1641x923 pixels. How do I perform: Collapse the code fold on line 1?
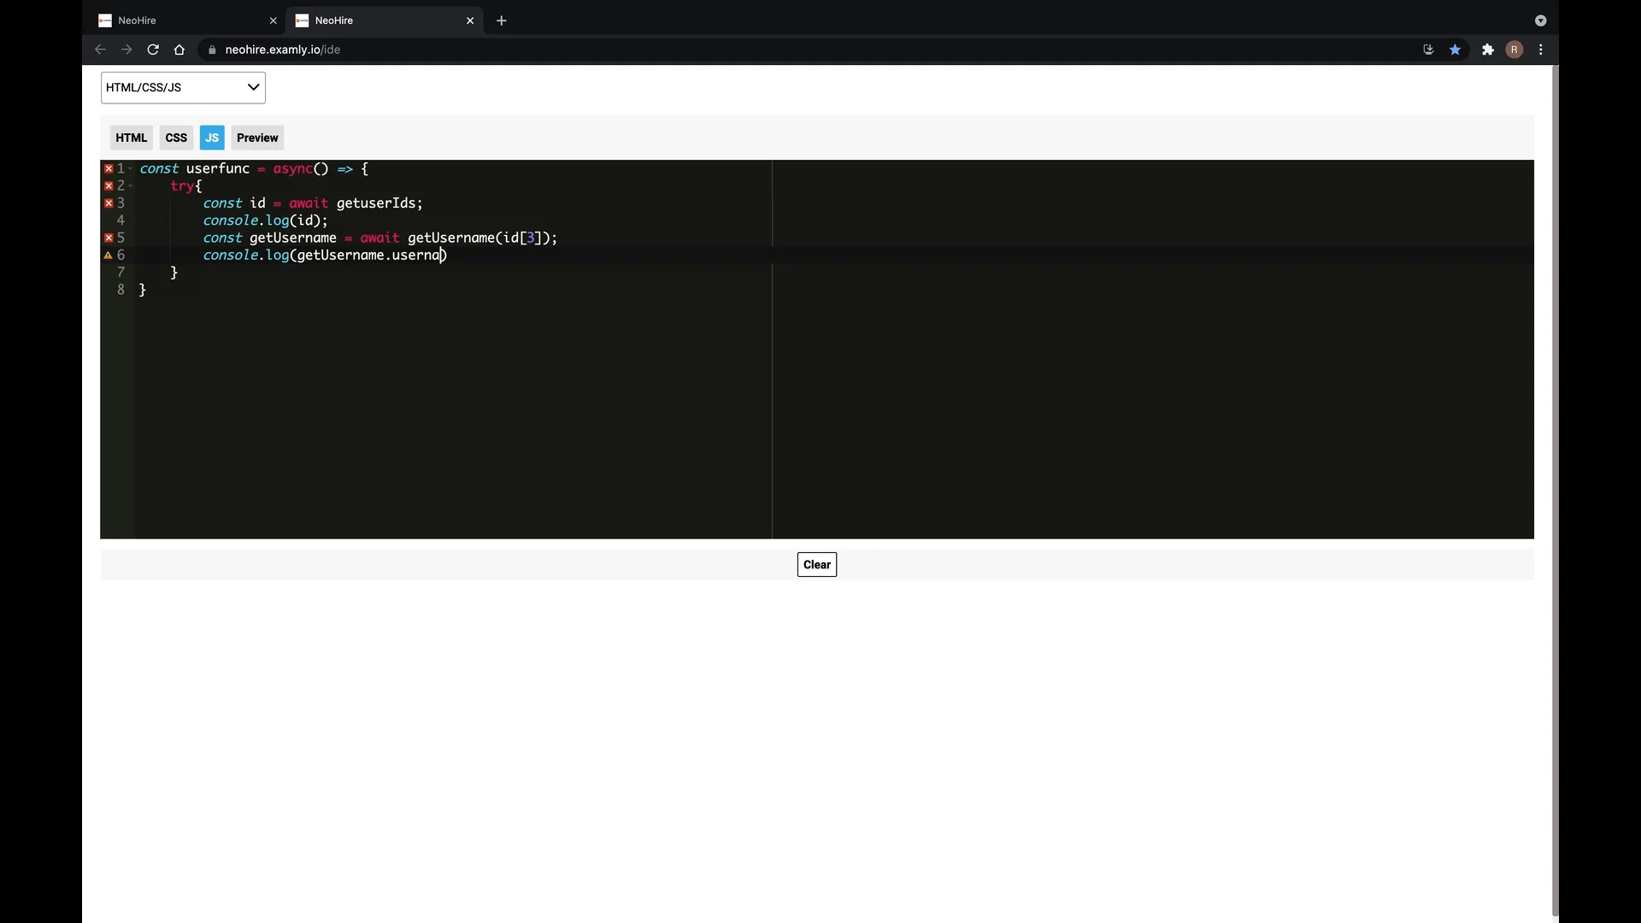[131, 168]
